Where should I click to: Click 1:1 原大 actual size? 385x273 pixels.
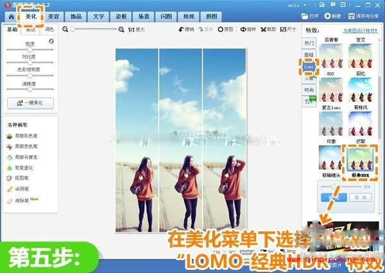tap(136, 30)
